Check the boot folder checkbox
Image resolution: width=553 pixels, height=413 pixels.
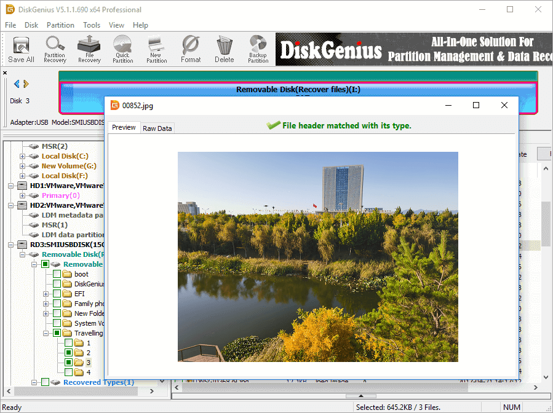tap(57, 274)
